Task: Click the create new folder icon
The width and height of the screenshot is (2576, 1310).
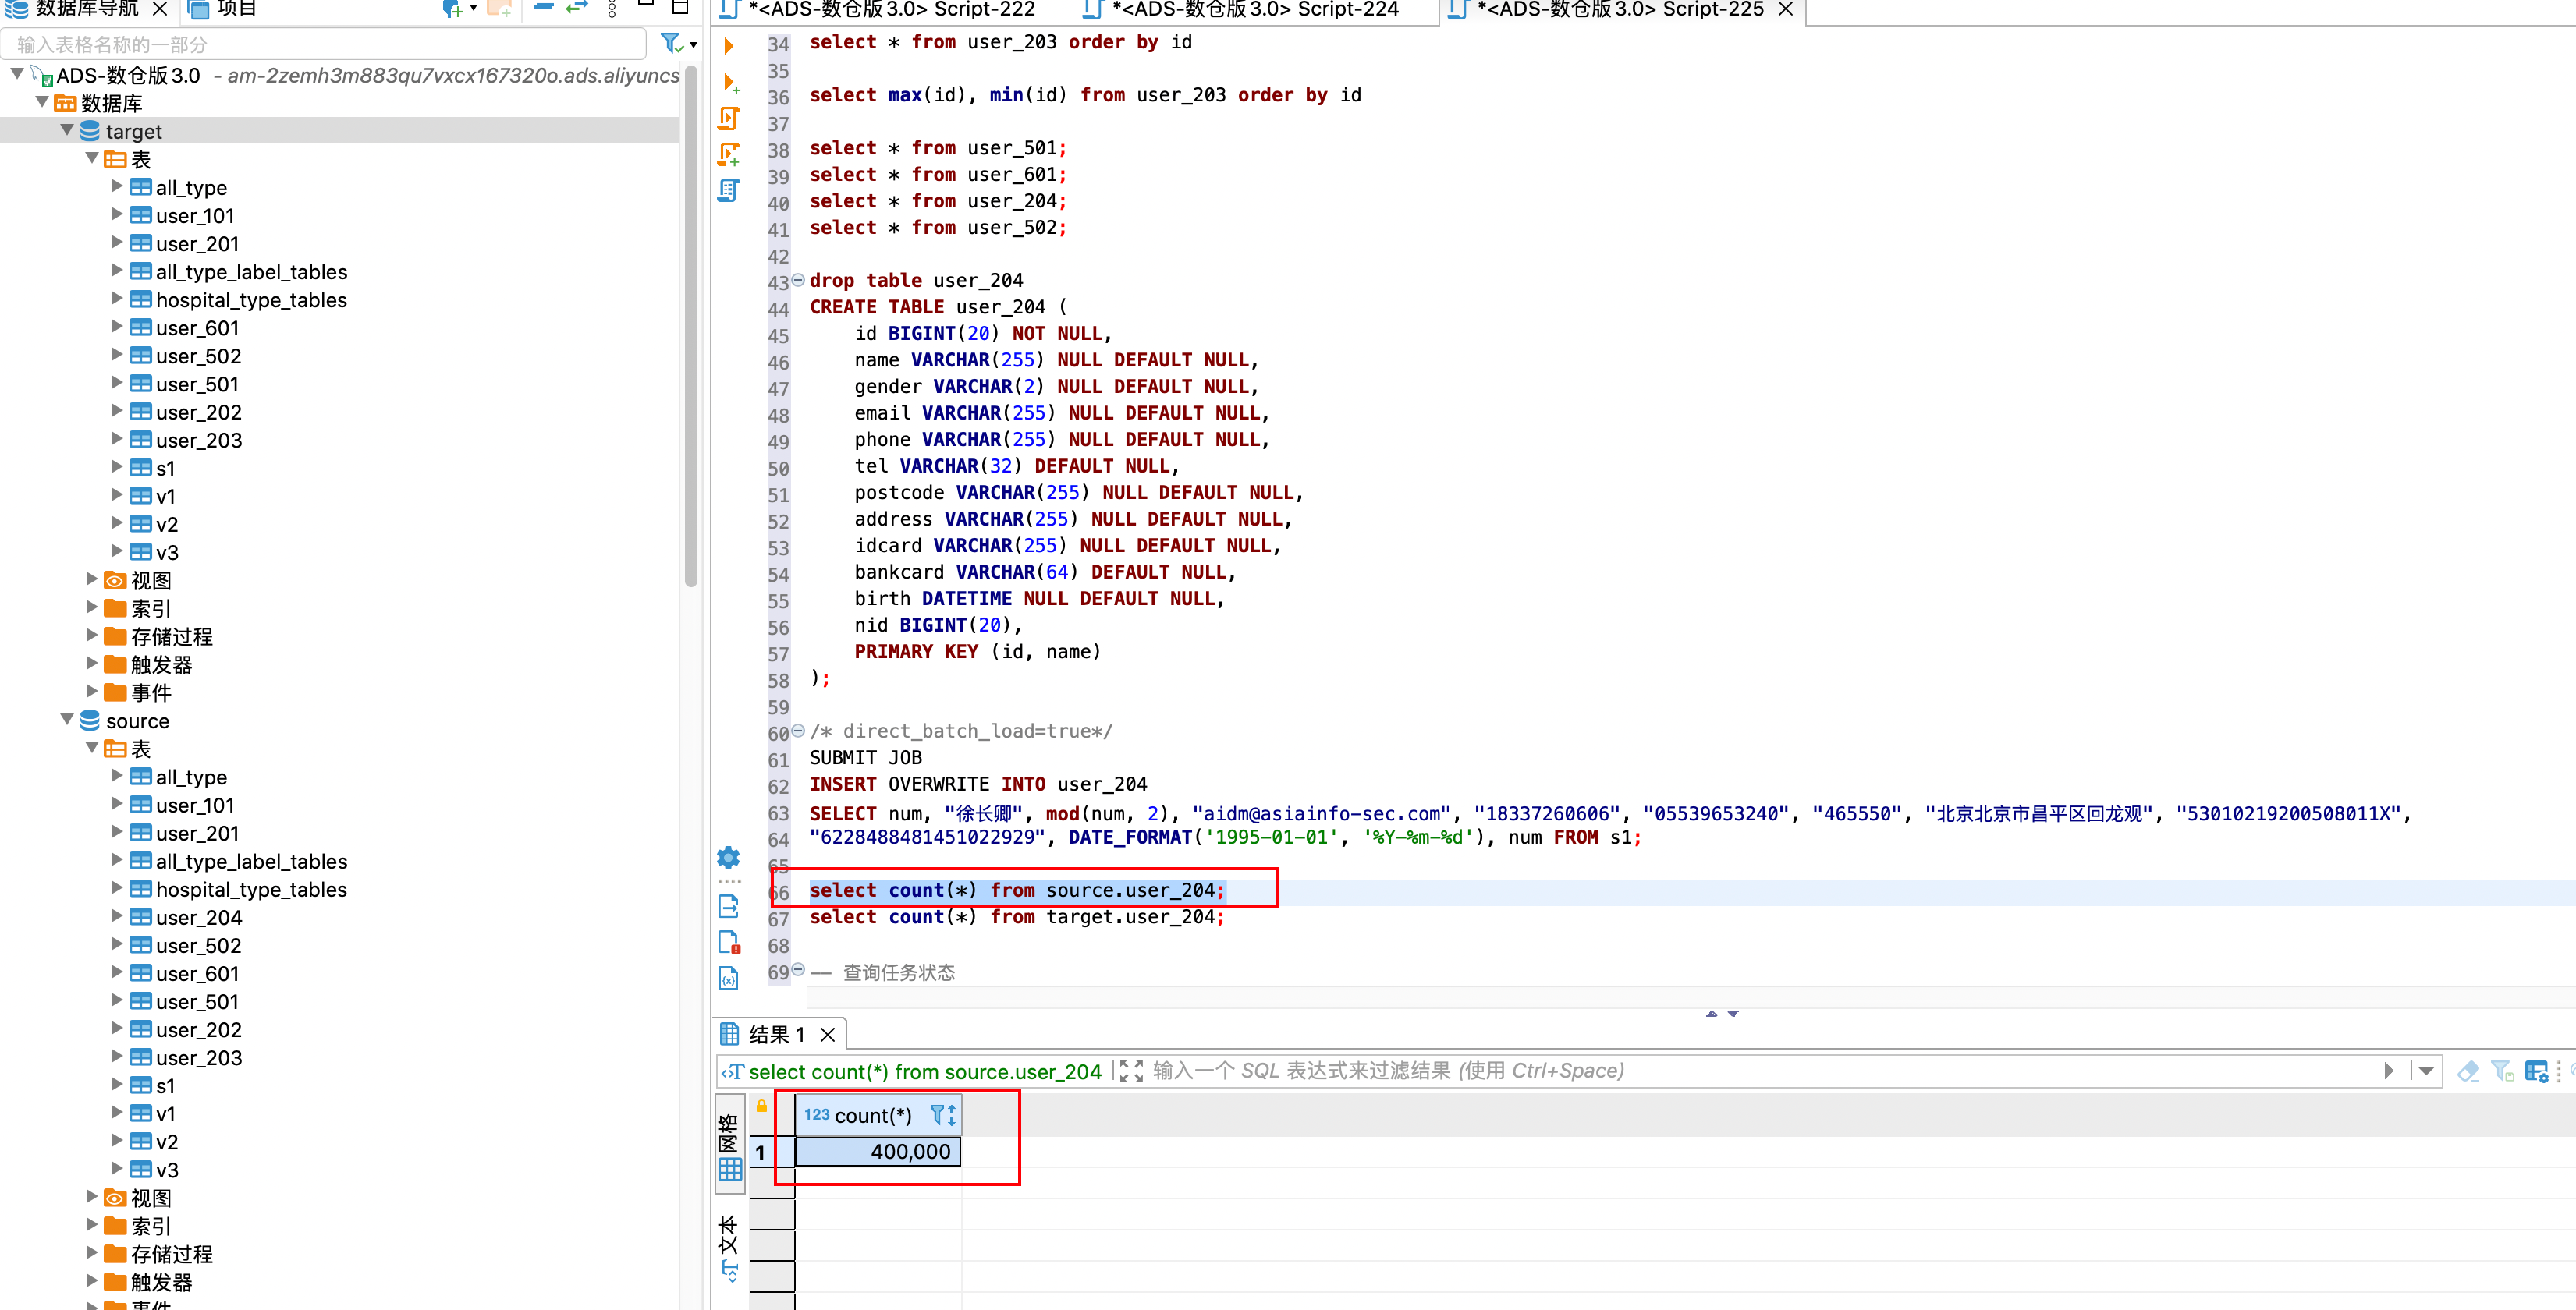Action: (x=500, y=9)
